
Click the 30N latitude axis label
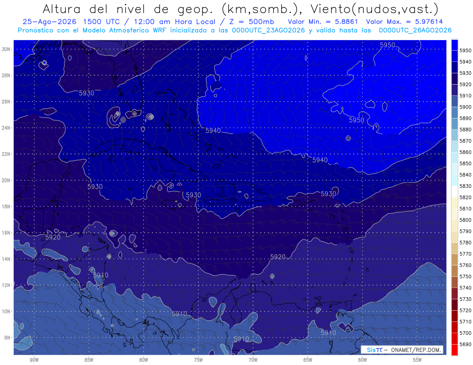tap(6, 49)
